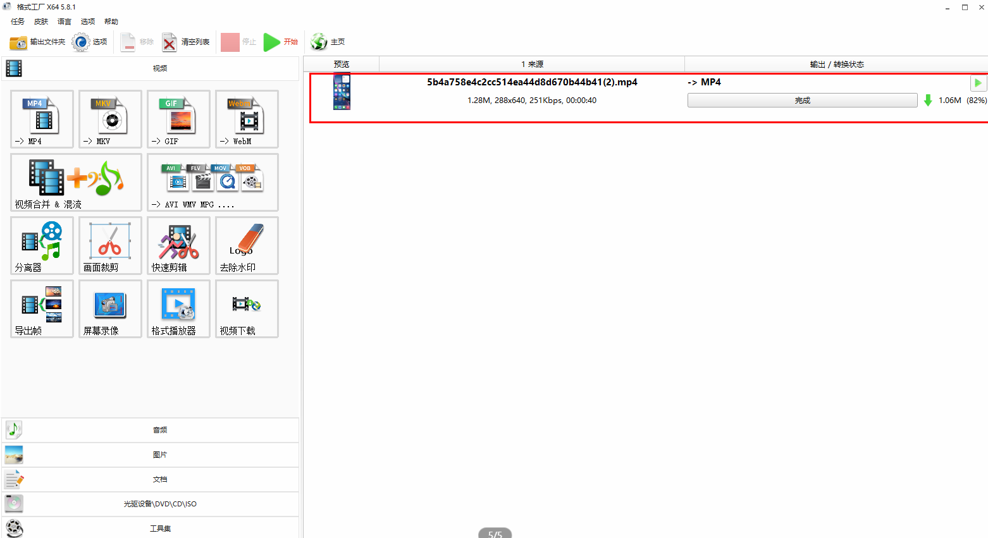Click the video preview thumbnail
The width and height of the screenshot is (988, 538).
coord(342,92)
